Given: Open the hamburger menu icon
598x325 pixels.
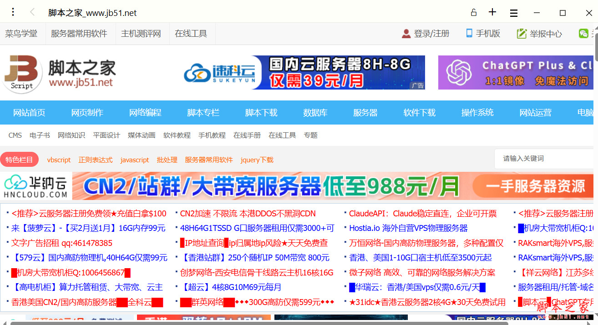Looking at the screenshot, I should 514,13.
